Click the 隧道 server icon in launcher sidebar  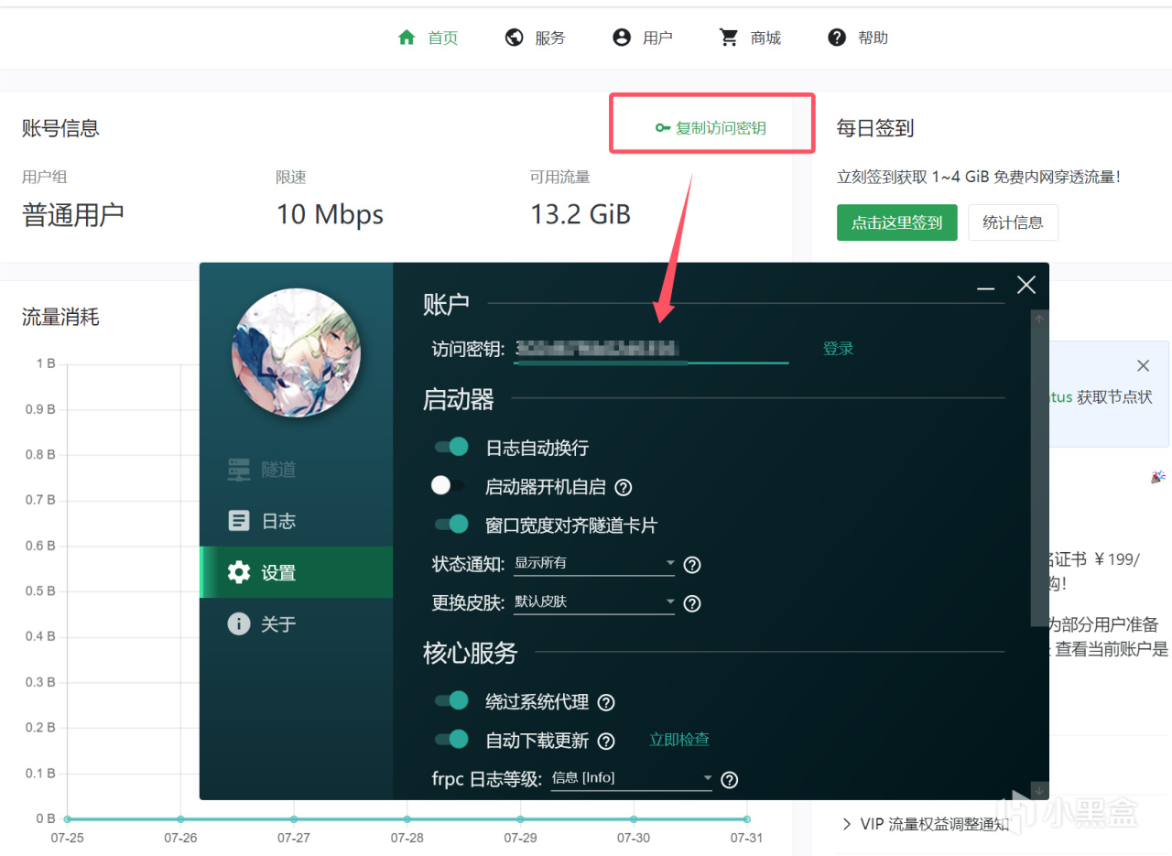(239, 470)
